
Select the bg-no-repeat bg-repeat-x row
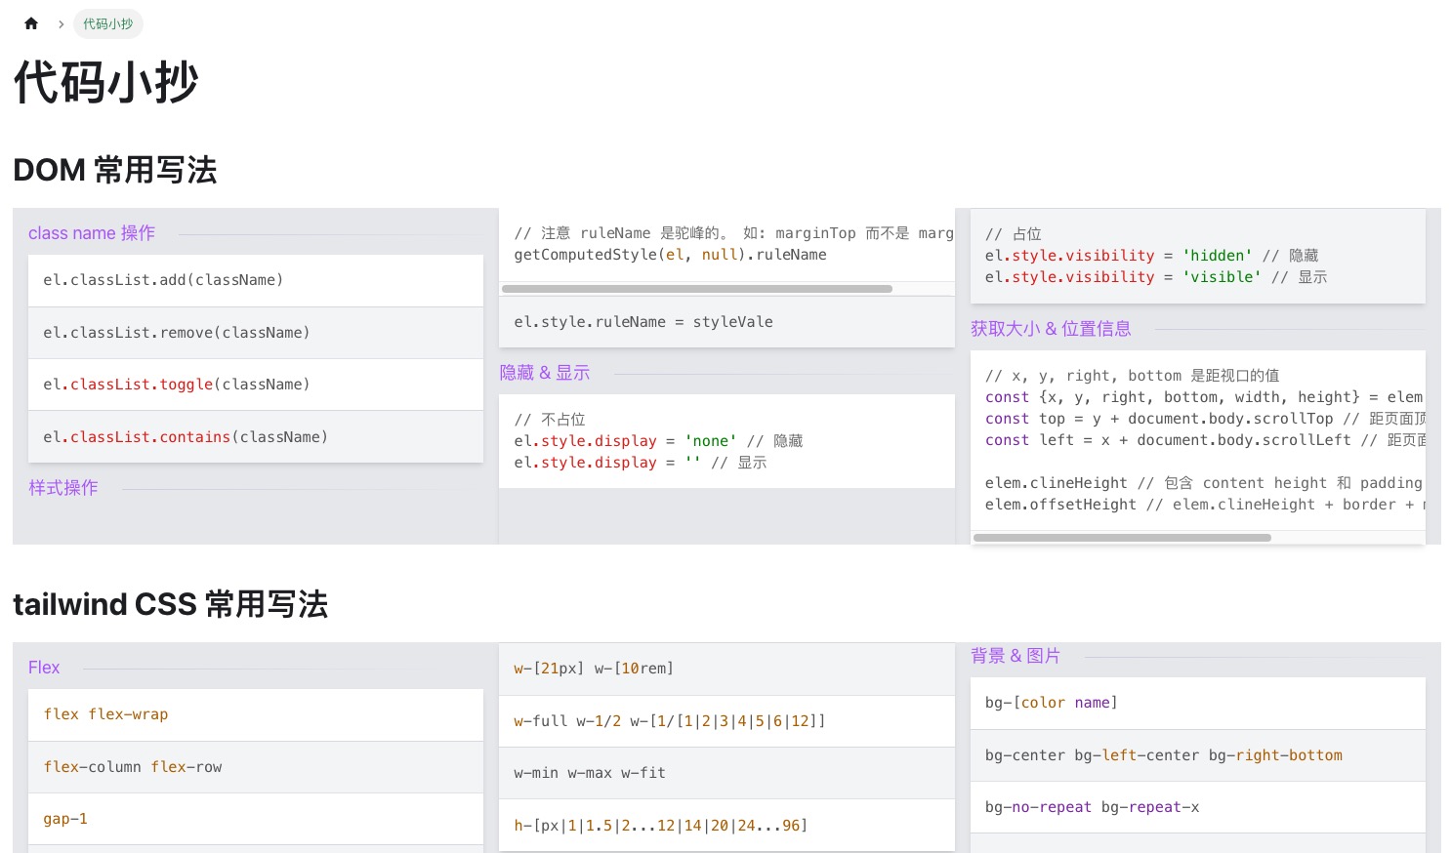coord(1198,807)
